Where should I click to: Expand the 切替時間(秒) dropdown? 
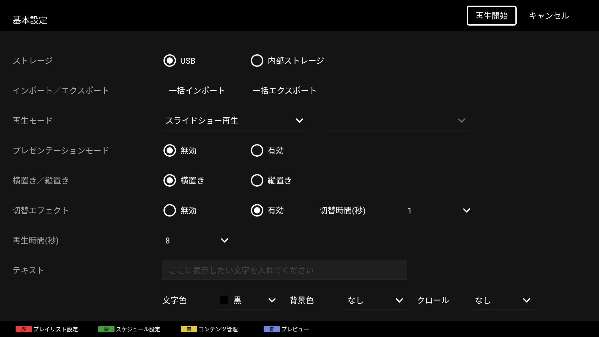439,211
